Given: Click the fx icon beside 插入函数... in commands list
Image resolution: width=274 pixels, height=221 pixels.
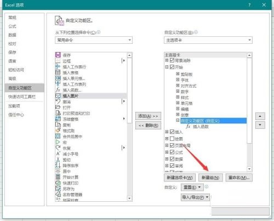Looking at the screenshot, I should click(58, 90).
